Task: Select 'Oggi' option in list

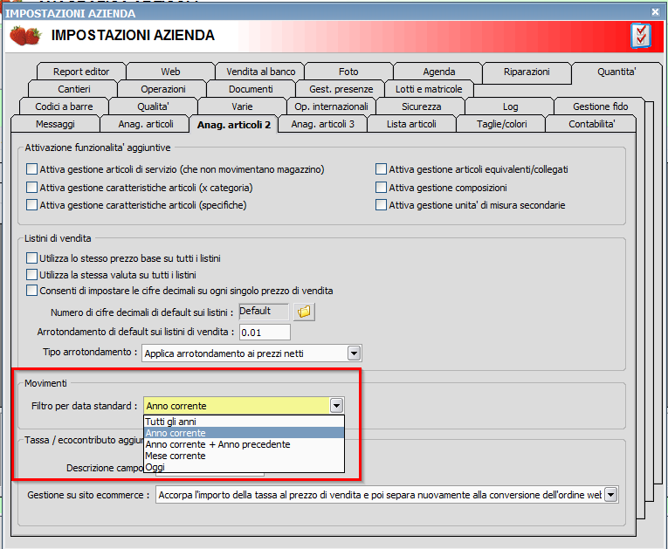Action: click(x=244, y=467)
